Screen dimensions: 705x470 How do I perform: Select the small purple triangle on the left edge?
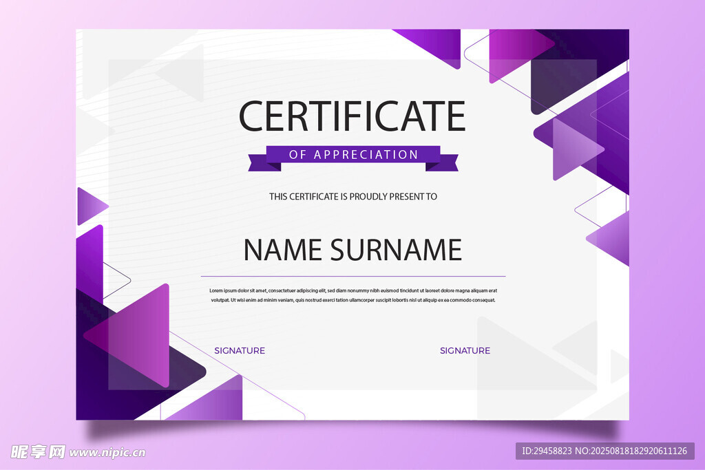(88, 206)
